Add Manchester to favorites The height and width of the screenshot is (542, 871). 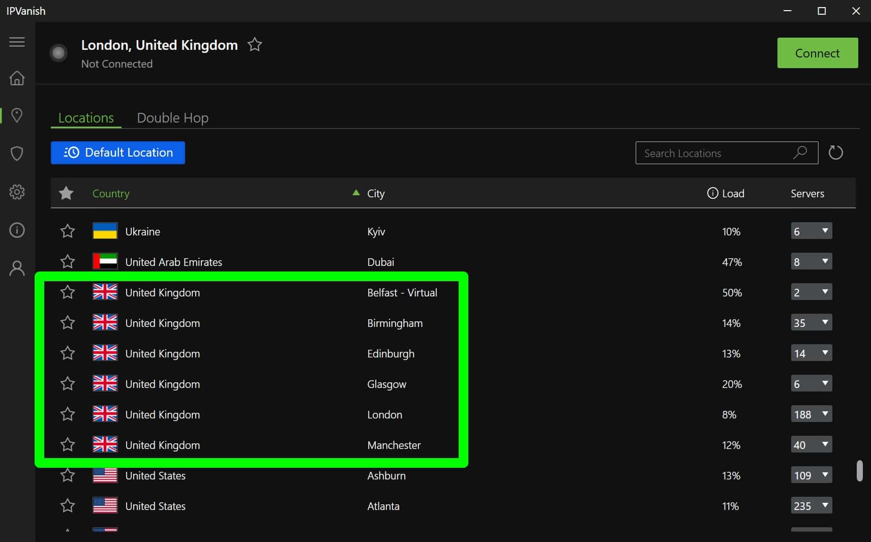68,445
